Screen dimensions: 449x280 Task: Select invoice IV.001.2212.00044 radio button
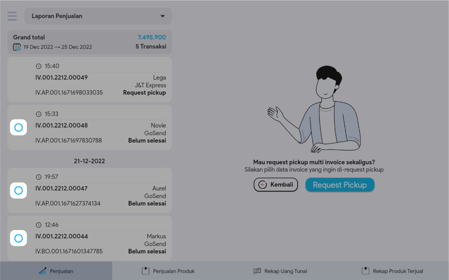pos(18,238)
